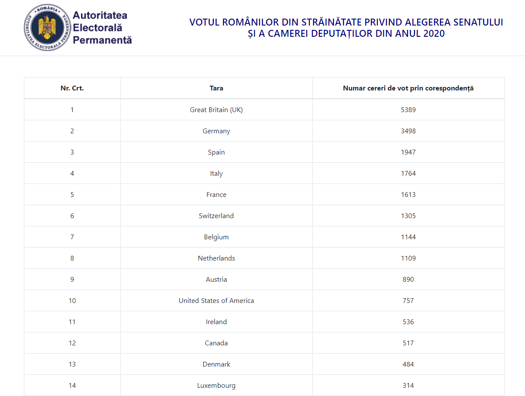525x396 pixels.
Task: Click the Italy table cell
Action: pos(217,174)
